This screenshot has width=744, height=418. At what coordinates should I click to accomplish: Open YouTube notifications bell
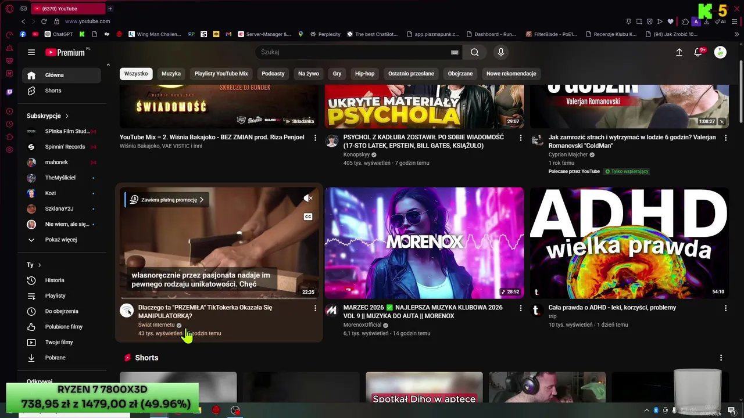699,52
